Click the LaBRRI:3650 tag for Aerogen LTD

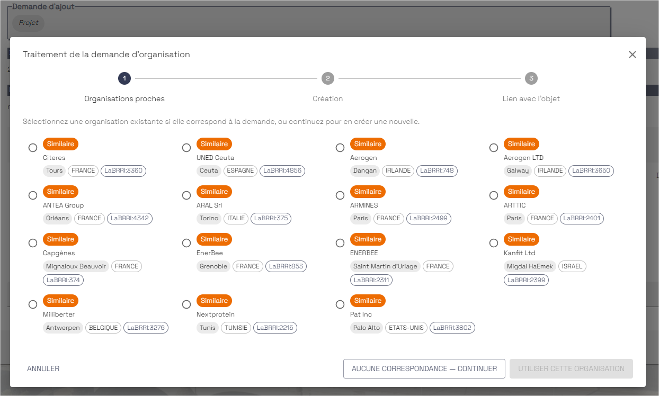coord(591,170)
